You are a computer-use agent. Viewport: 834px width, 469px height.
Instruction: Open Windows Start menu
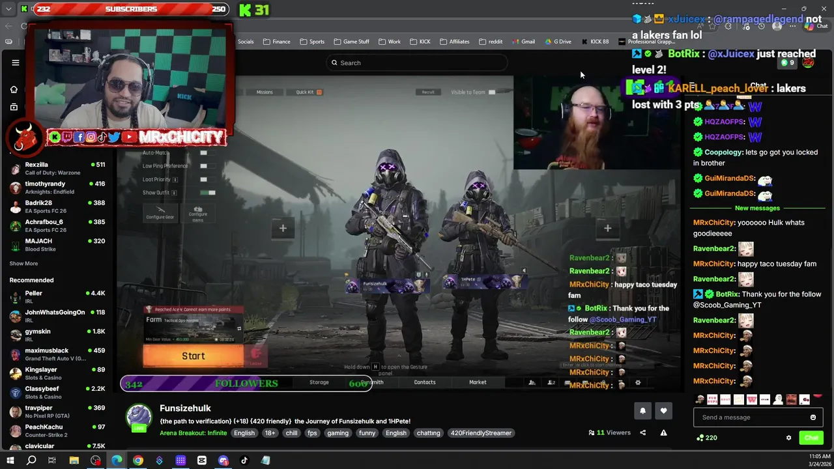pyautogui.click(x=10, y=461)
